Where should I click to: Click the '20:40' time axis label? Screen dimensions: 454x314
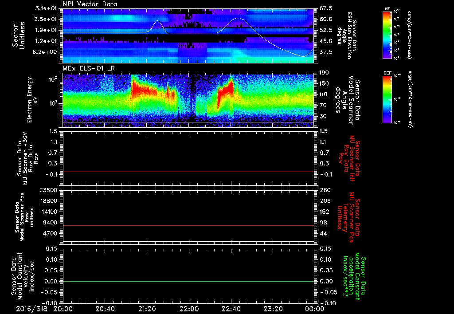tap(105, 309)
